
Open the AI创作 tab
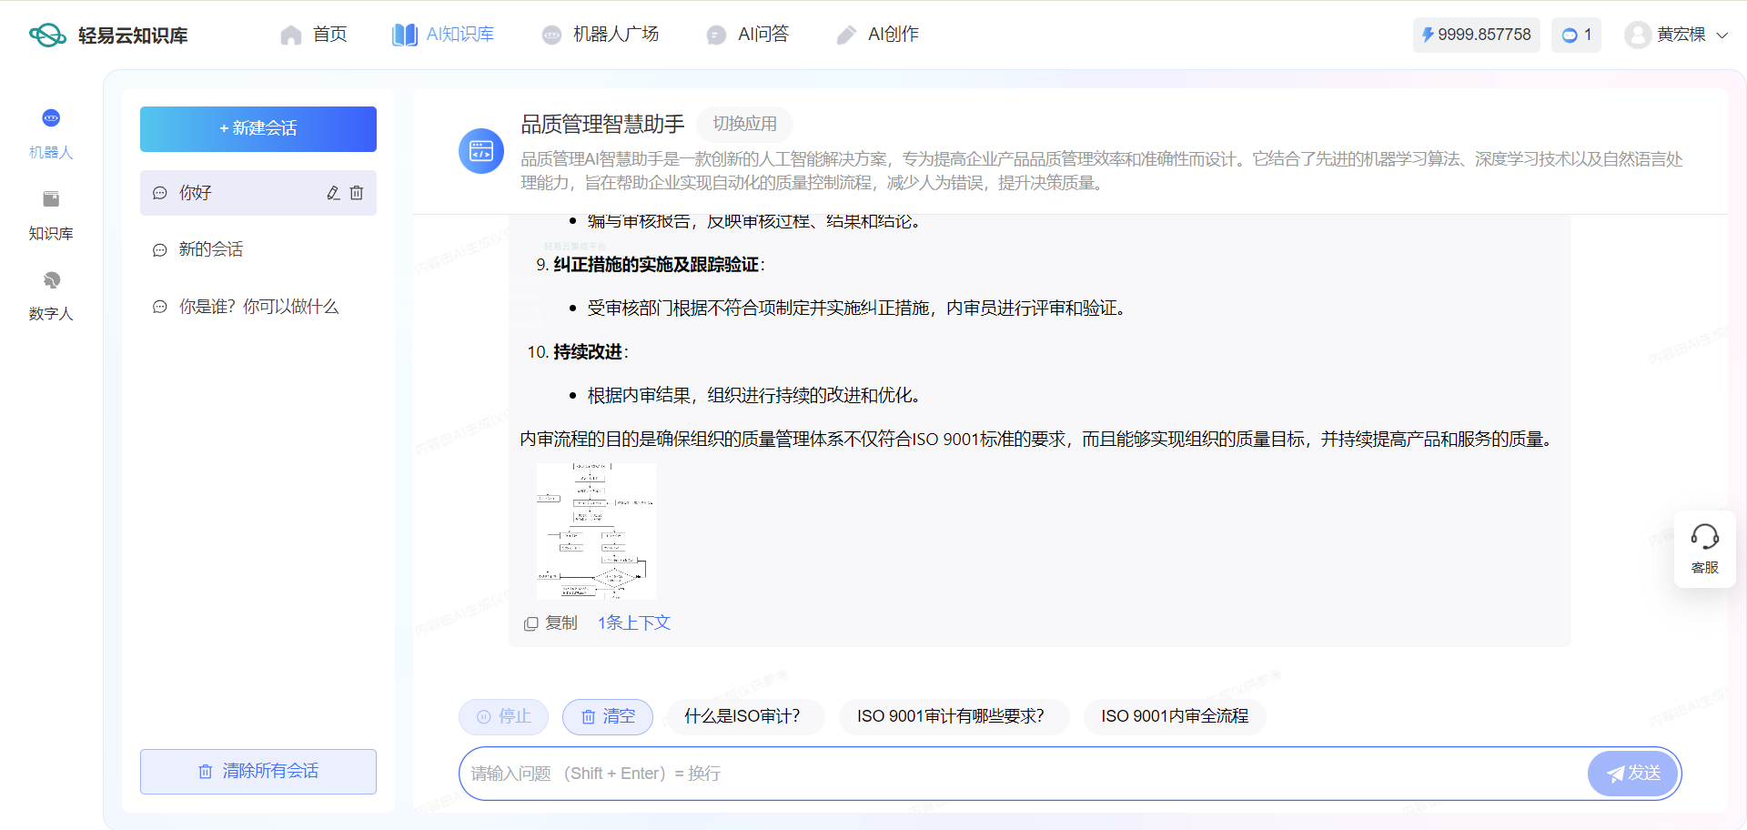click(878, 35)
